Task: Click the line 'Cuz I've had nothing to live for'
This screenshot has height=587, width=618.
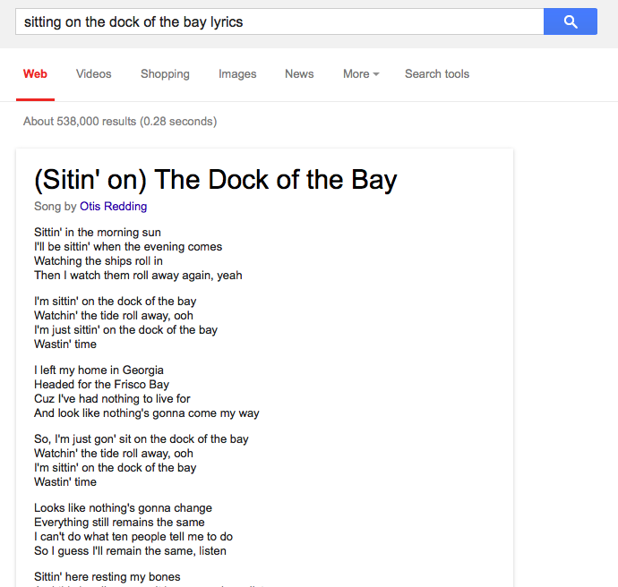Action: coord(112,399)
